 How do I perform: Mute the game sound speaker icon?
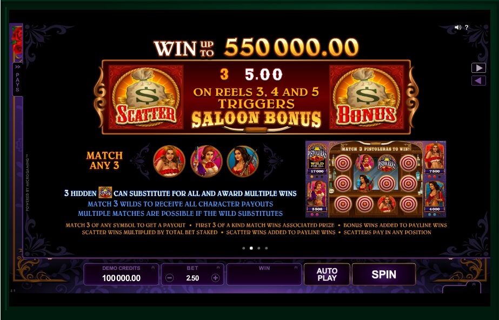tap(457, 28)
